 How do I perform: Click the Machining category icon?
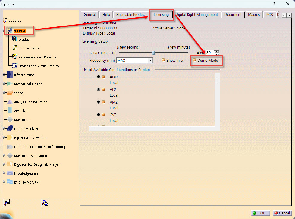[10, 119]
